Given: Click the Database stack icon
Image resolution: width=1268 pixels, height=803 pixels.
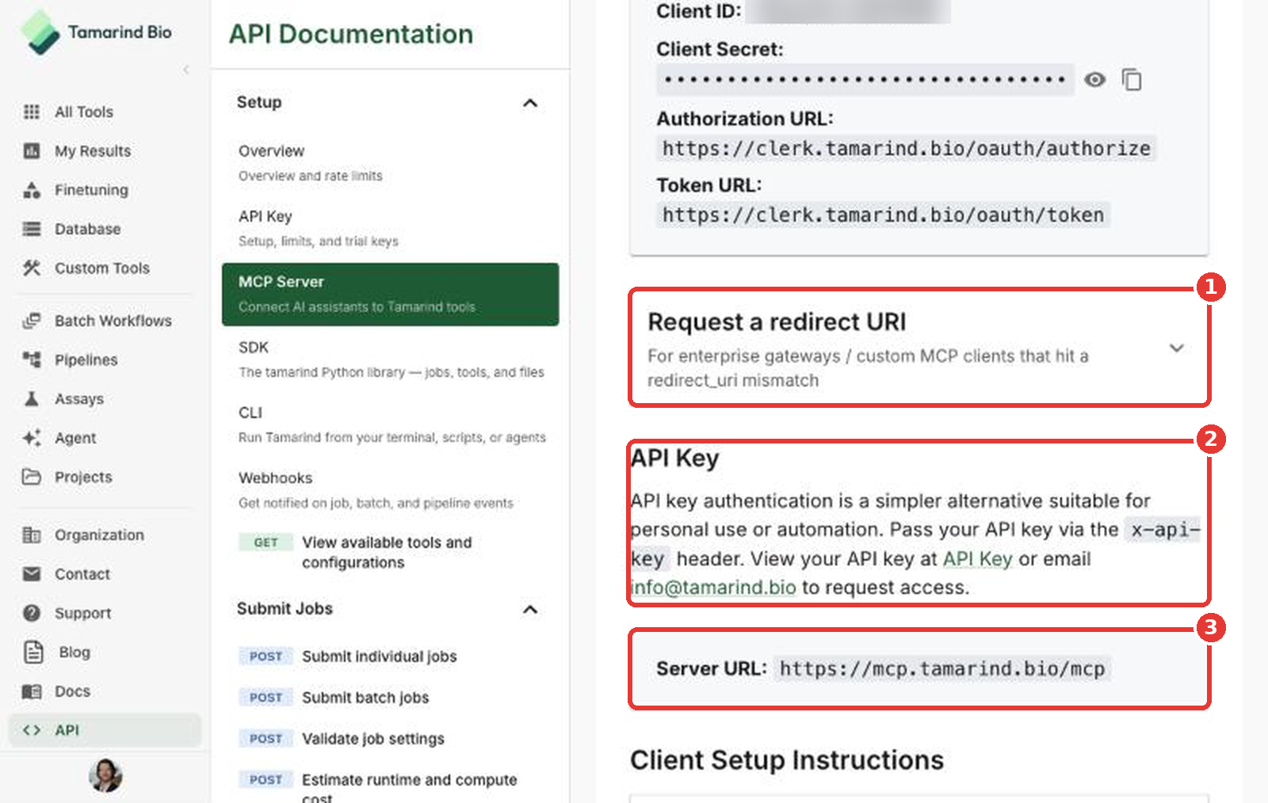Looking at the screenshot, I should [32, 229].
